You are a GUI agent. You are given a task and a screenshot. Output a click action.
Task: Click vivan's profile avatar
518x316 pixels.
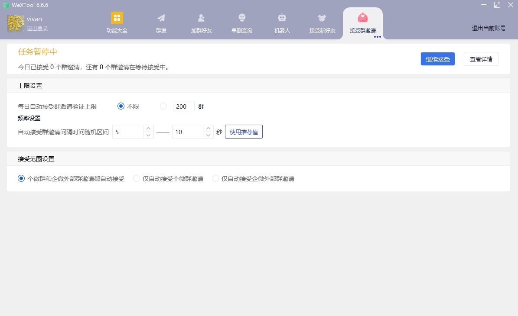point(15,23)
